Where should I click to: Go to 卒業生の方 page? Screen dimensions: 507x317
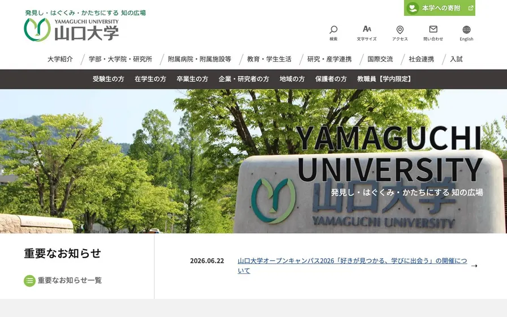(x=192, y=79)
